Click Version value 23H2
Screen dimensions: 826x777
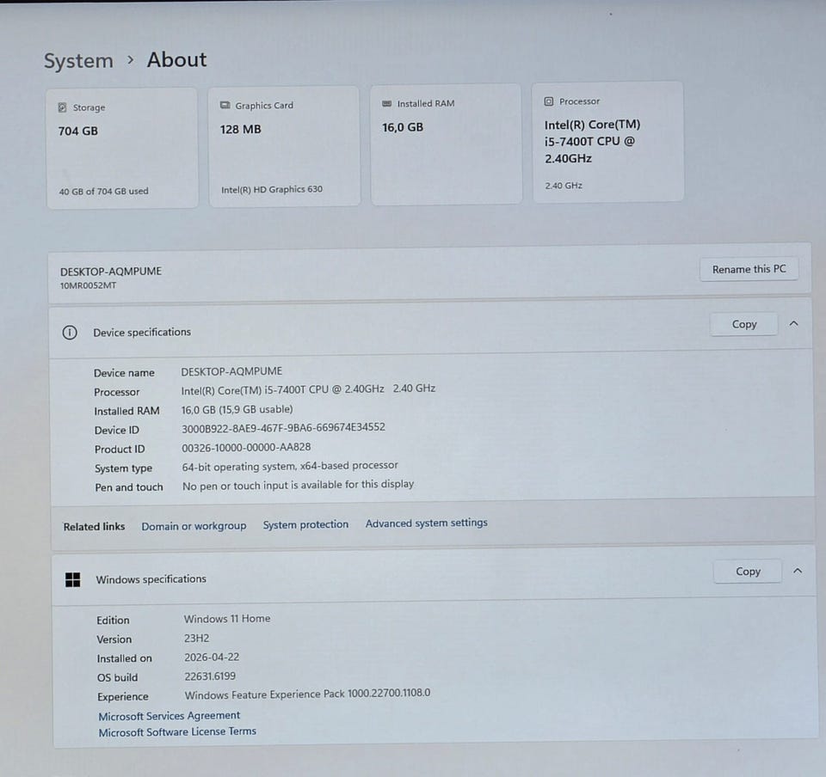coord(196,638)
